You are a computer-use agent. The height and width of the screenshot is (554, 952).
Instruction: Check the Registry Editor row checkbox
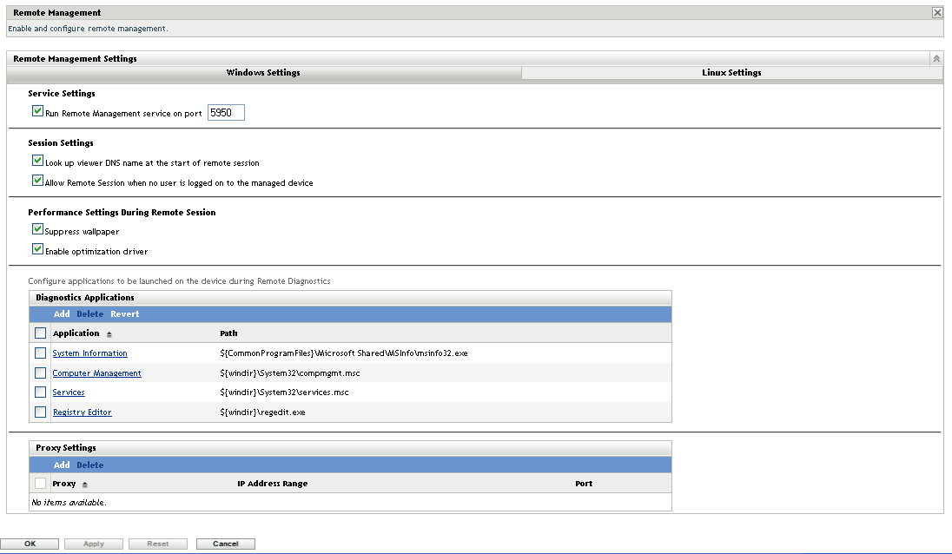coord(39,412)
